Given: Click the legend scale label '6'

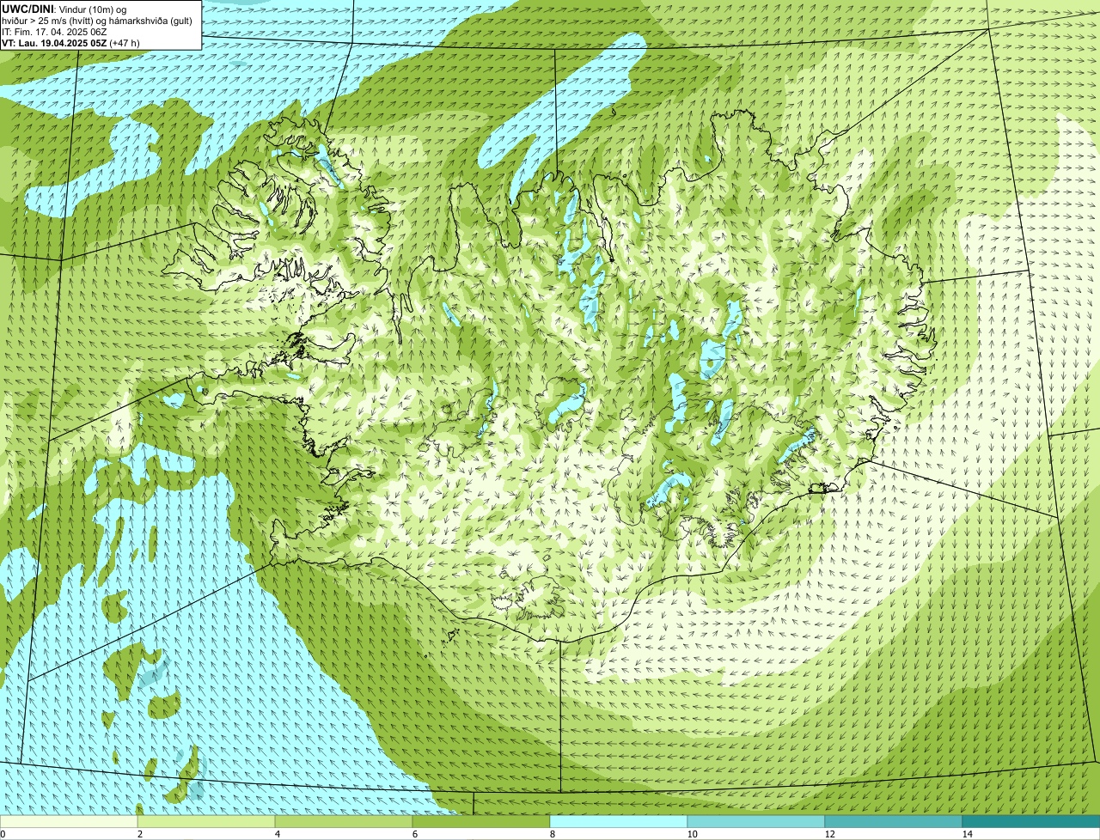Looking at the screenshot, I should click(x=414, y=834).
